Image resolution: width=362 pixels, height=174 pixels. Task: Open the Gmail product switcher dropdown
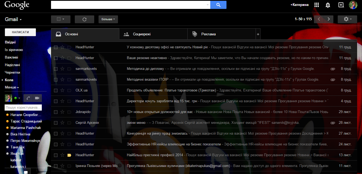(x=13, y=19)
